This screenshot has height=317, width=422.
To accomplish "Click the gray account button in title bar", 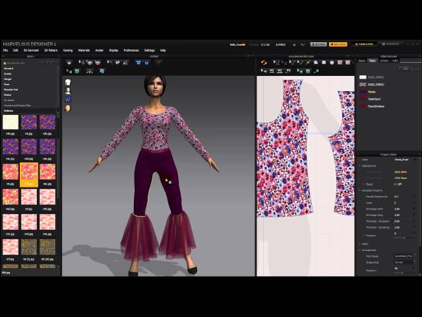I will click(x=318, y=44).
